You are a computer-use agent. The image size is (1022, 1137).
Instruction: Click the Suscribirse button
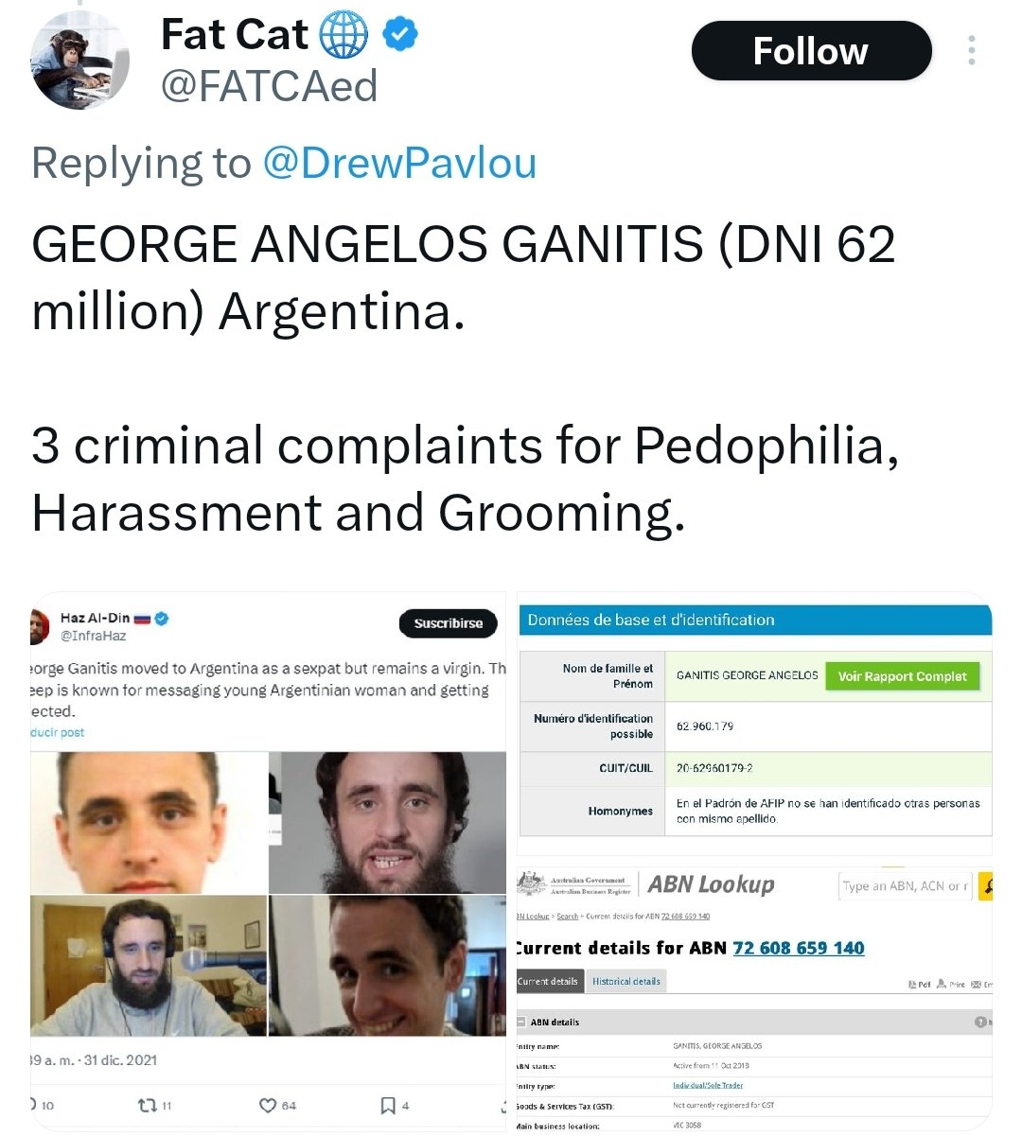coord(449,623)
